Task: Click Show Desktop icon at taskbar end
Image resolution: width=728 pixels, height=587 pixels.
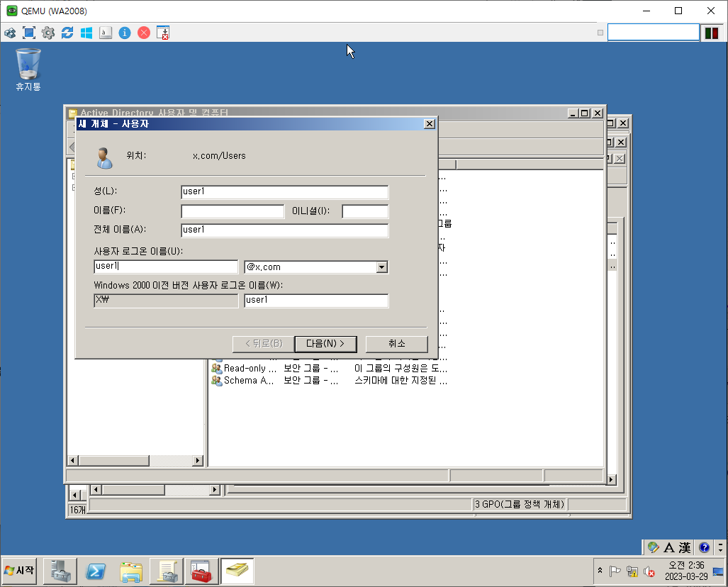Action: [718, 571]
